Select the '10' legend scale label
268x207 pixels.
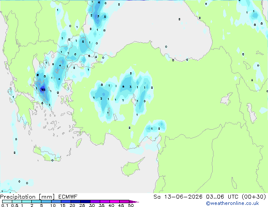53,205
